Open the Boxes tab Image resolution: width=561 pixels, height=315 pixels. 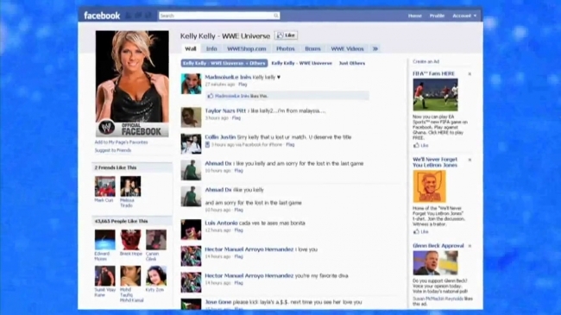pyautogui.click(x=312, y=48)
